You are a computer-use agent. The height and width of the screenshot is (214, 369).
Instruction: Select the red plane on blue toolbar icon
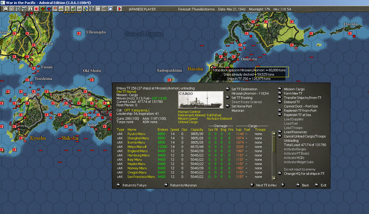(x=49, y=9)
